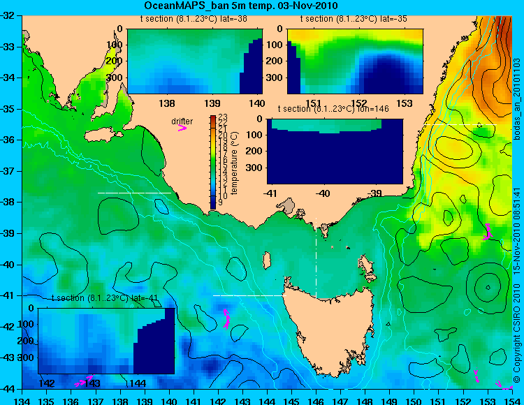Screen dimensions: 524x405
Task: Select the 141 longitude axis label
Action: point(194,401)
